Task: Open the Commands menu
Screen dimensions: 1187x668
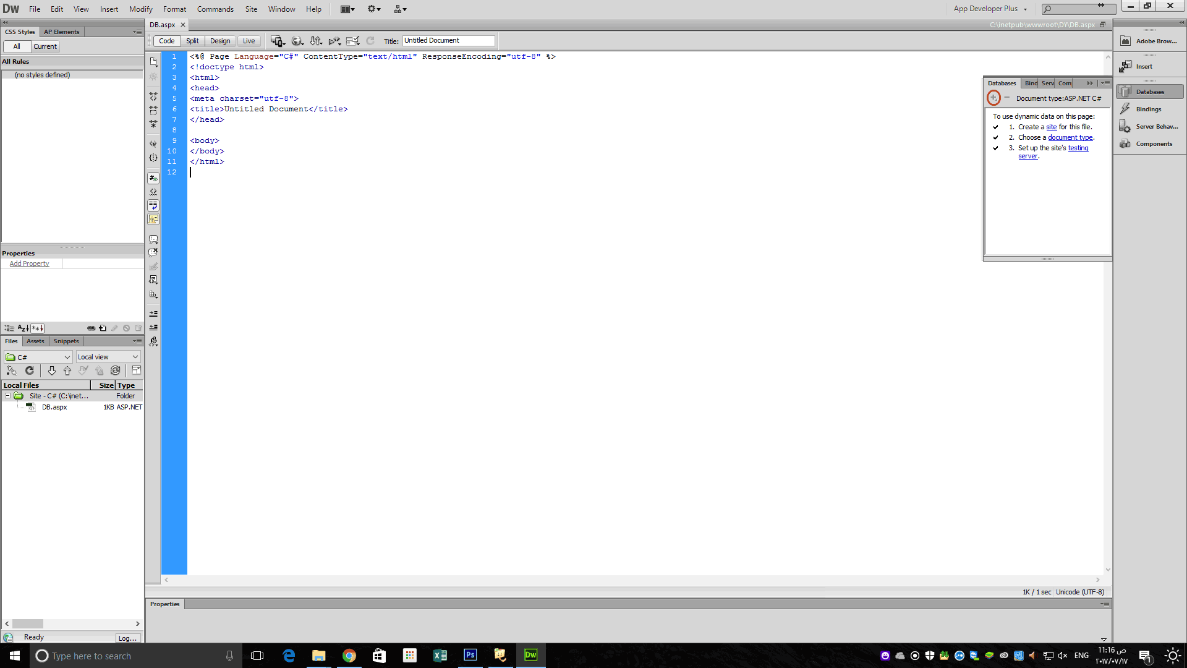Action: click(x=215, y=9)
